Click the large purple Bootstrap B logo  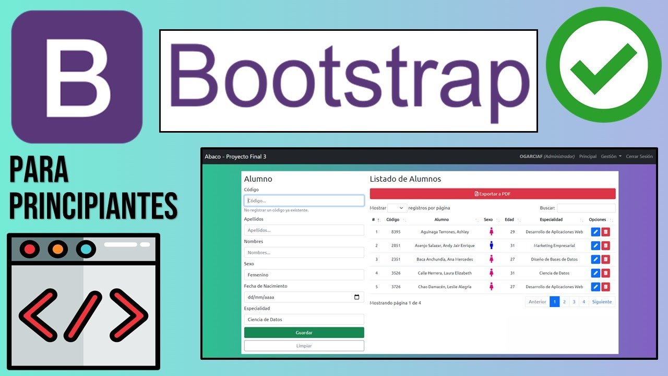coord(77,77)
